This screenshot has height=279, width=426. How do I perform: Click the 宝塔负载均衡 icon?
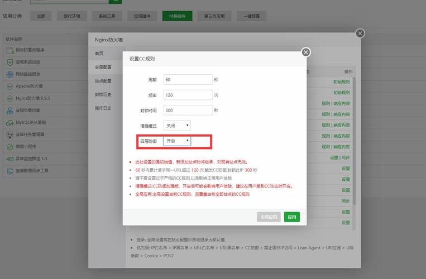pos(10,110)
